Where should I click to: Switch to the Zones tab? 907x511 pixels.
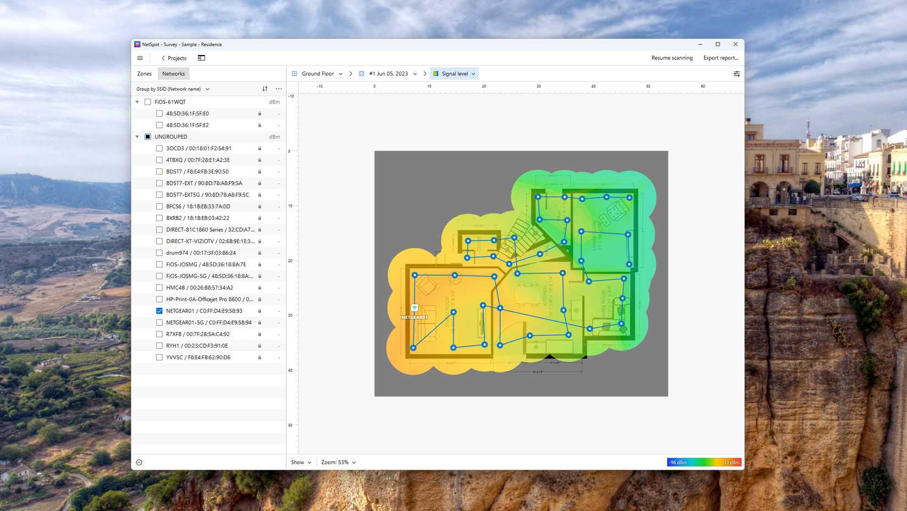point(145,74)
